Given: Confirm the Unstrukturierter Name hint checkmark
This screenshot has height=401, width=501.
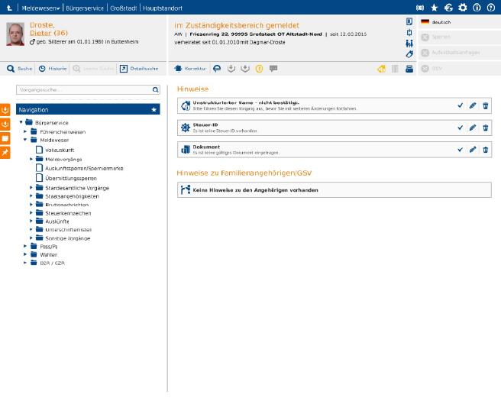Looking at the screenshot, I should tap(460, 105).
